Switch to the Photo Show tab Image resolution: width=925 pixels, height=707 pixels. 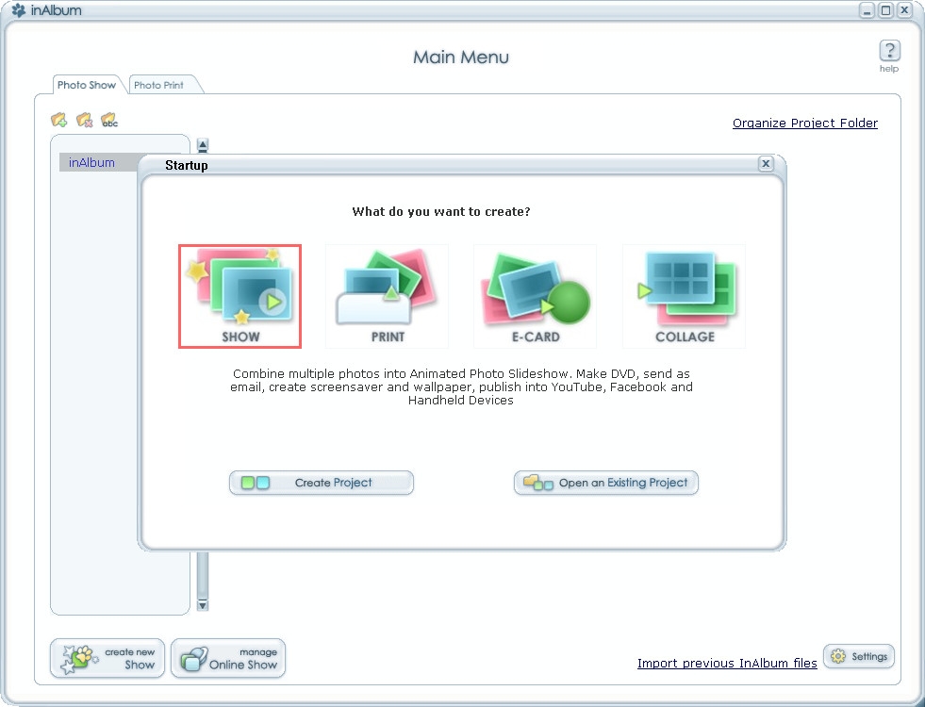coord(87,84)
